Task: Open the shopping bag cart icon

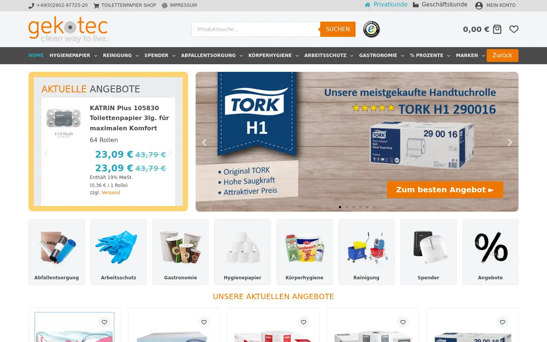Action: [x=497, y=29]
